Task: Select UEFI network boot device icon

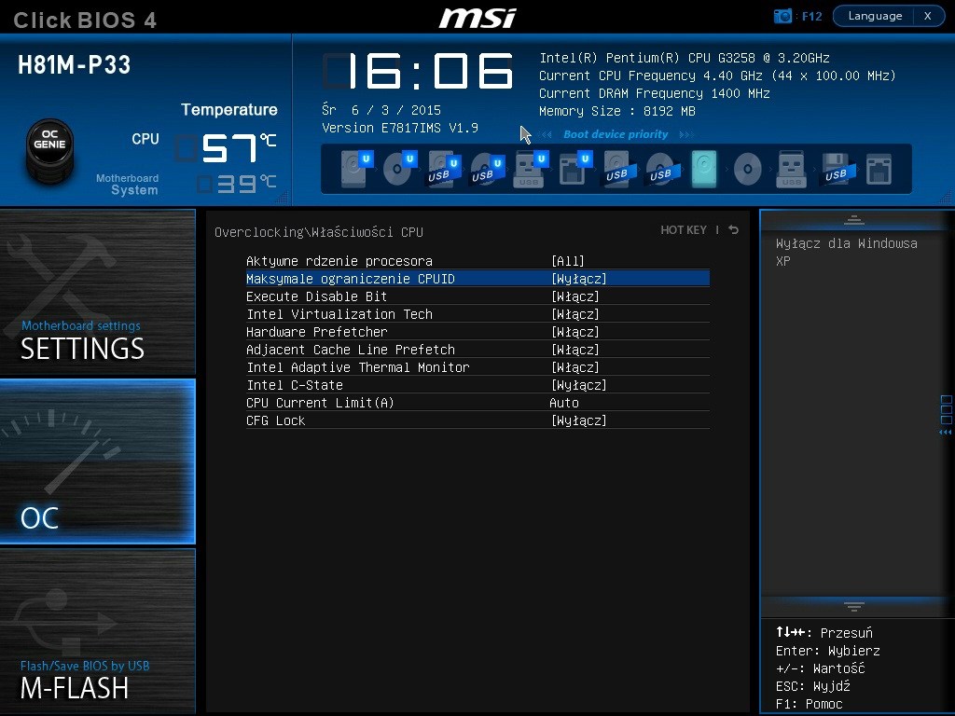Action: pyautogui.click(x=574, y=169)
